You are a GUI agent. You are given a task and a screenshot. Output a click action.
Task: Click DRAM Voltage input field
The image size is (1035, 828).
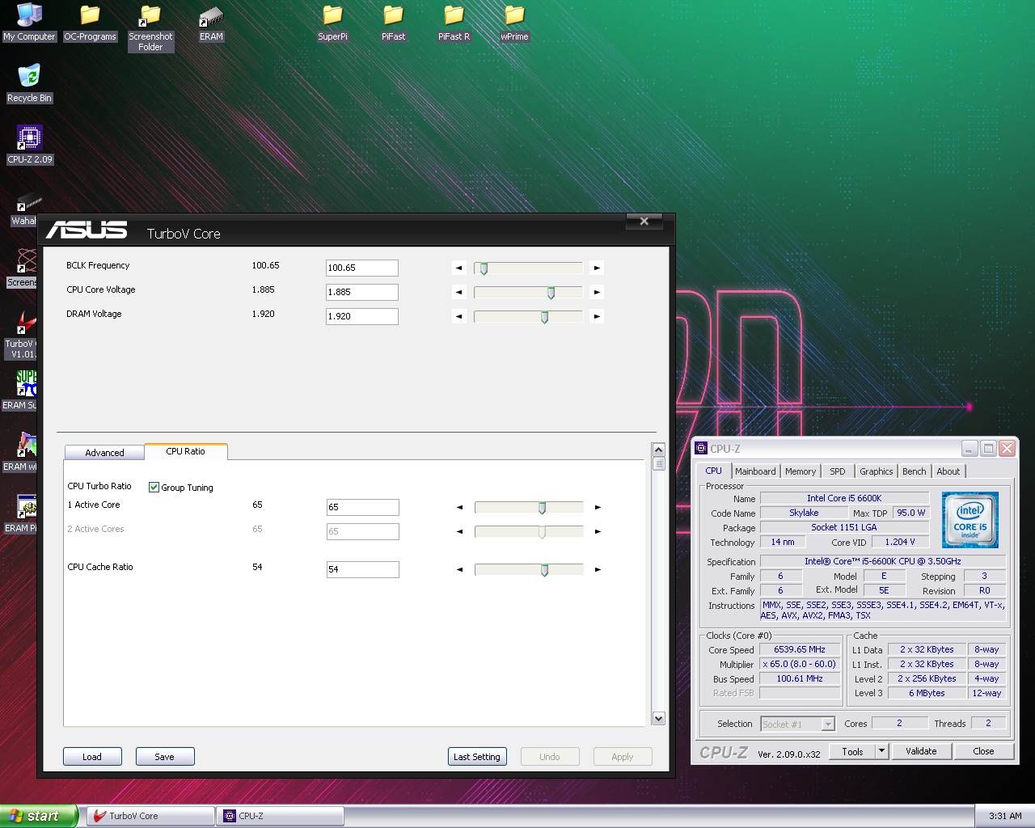pyautogui.click(x=361, y=316)
